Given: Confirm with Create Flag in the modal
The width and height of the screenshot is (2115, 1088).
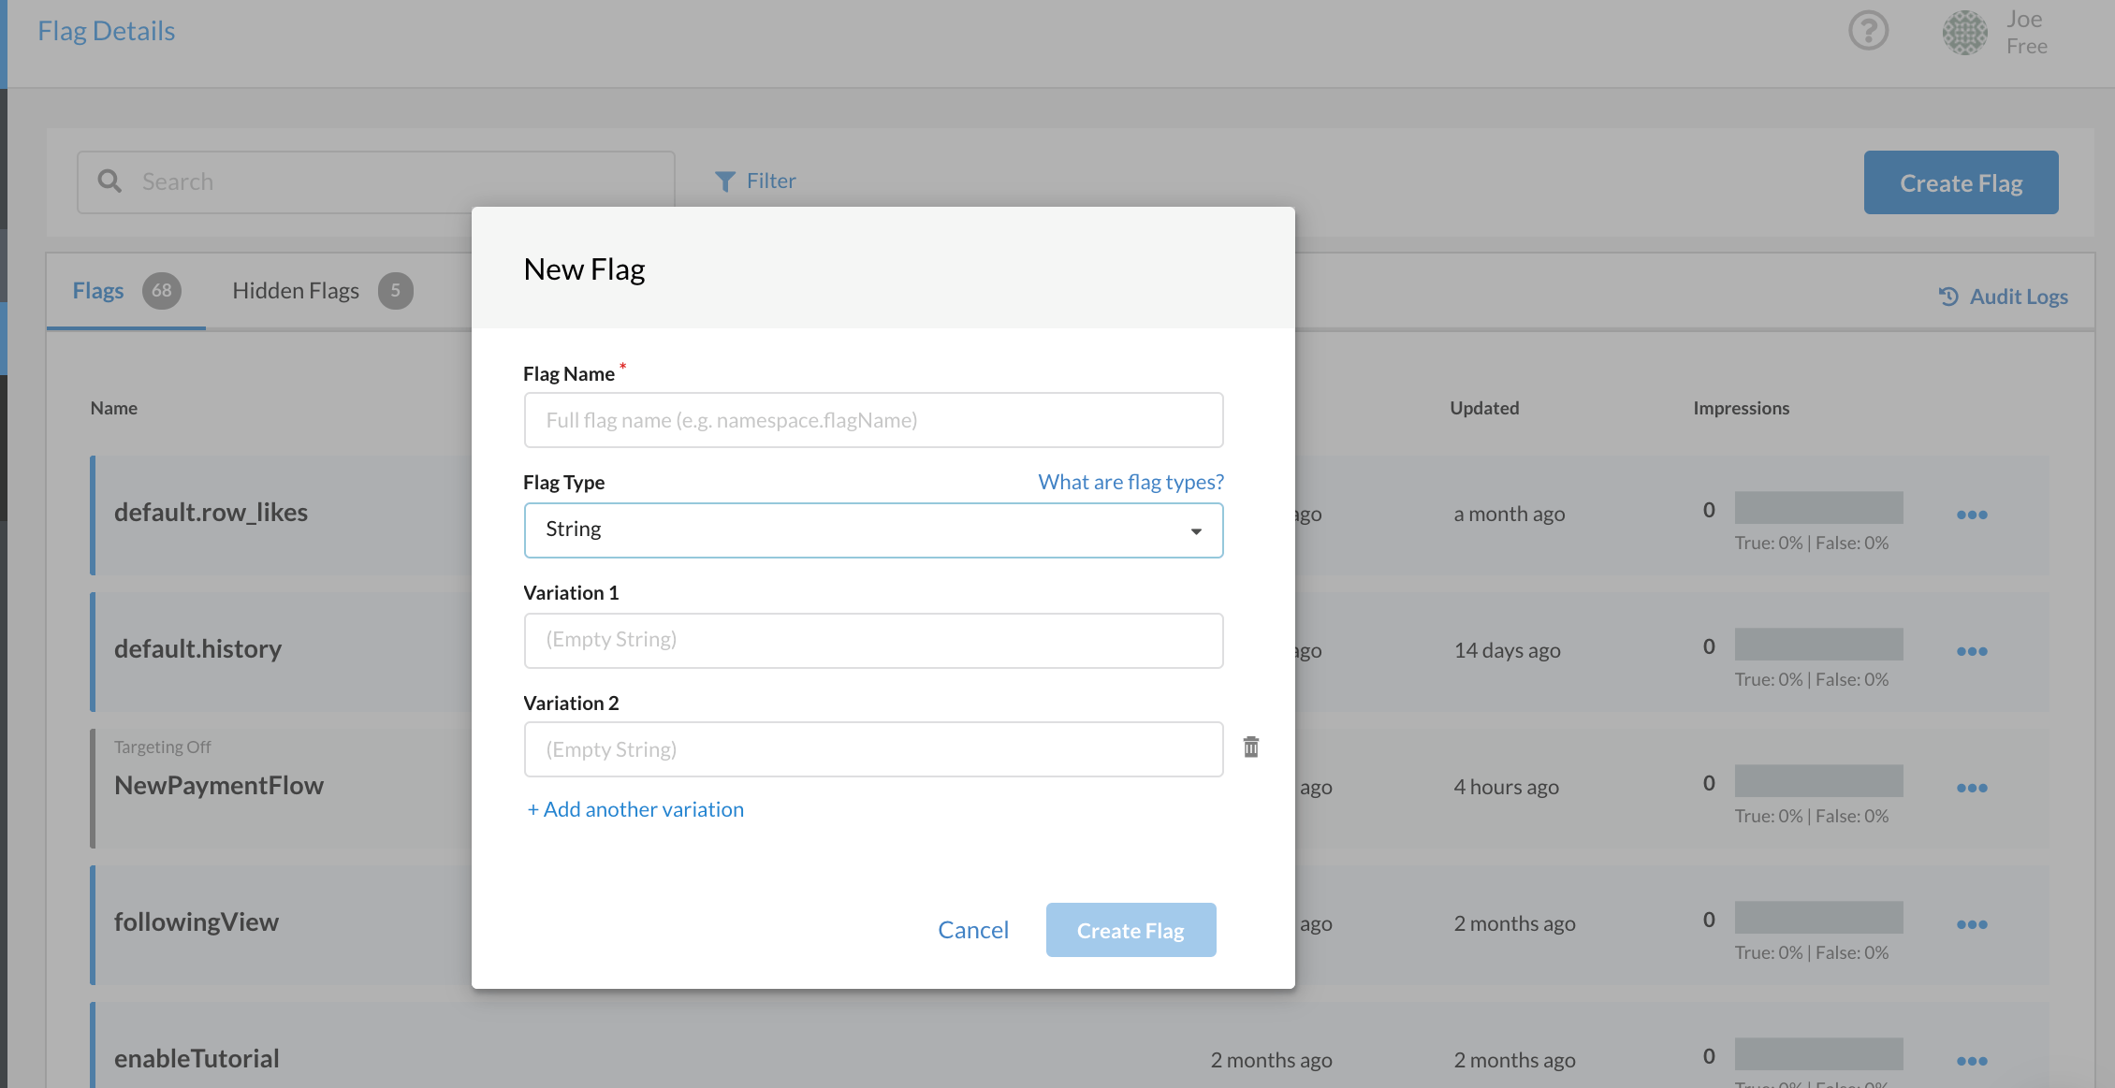Looking at the screenshot, I should tap(1130, 929).
